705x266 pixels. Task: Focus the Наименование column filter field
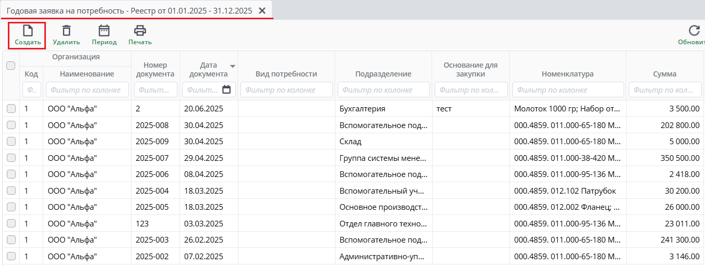87,90
